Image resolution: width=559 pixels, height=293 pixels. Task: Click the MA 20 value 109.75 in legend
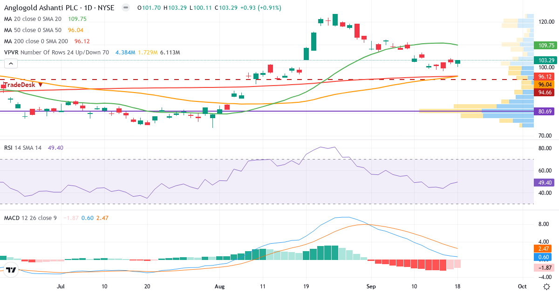(x=77, y=19)
